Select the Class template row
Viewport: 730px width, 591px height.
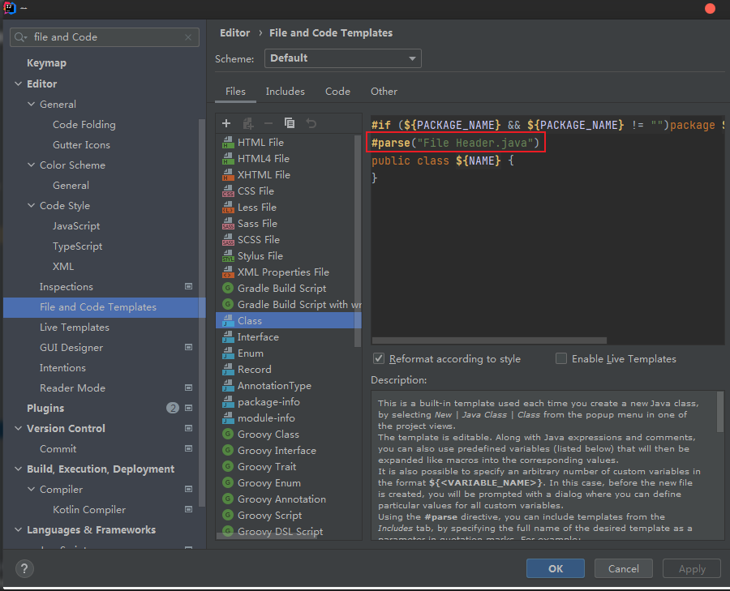(289, 320)
